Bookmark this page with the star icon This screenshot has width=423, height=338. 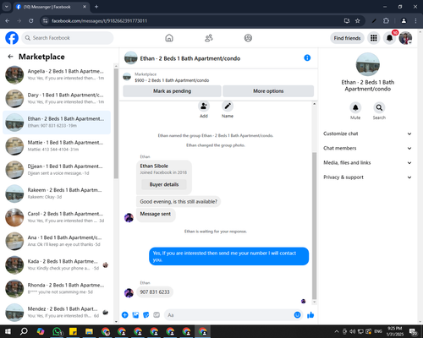tap(358, 21)
